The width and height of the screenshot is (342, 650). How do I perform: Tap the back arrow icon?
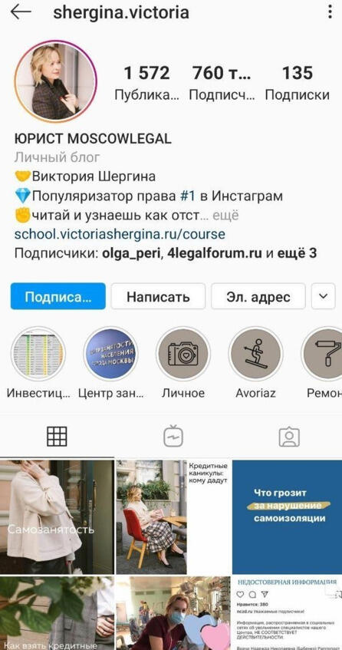click(21, 12)
